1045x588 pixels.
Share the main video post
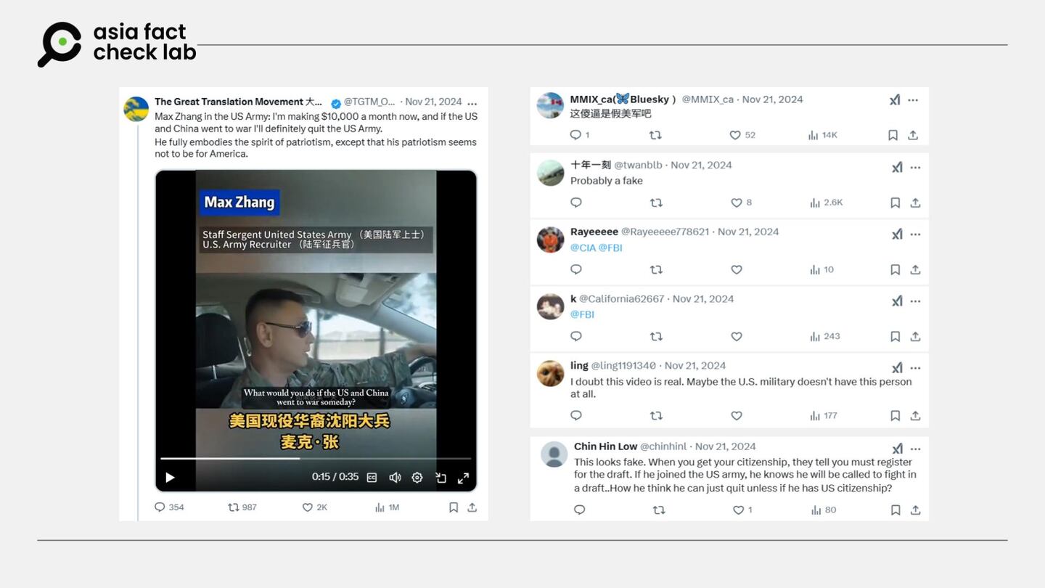click(472, 507)
